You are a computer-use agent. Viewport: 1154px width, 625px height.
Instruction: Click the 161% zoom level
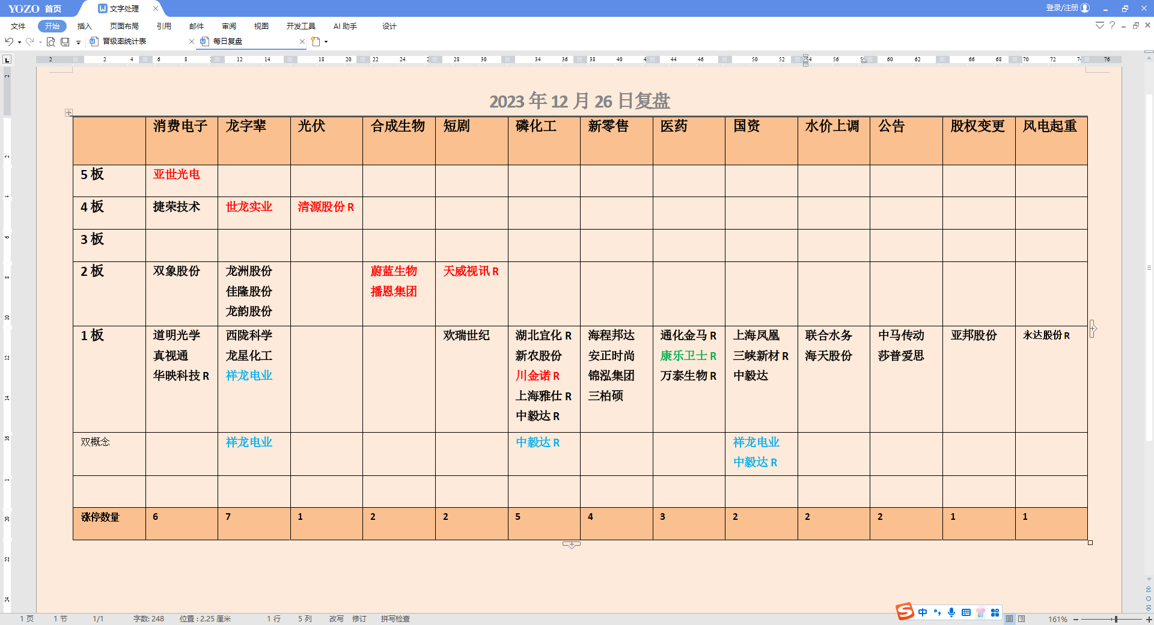[1058, 619]
